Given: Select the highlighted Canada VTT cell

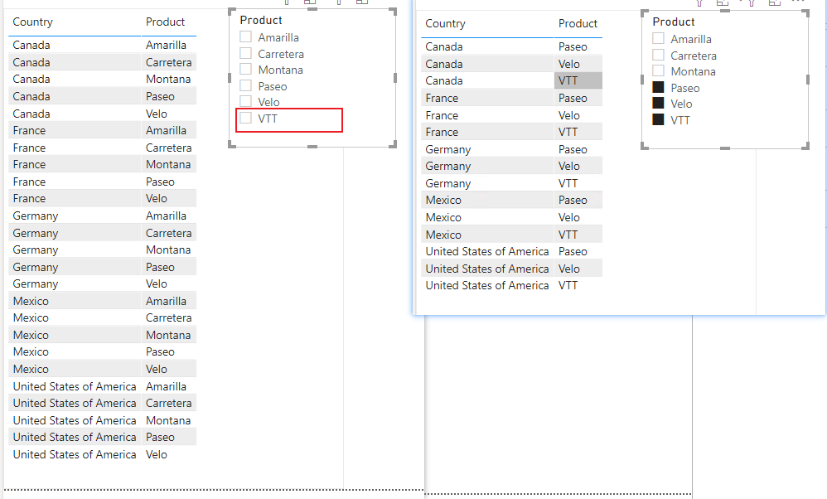Looking at the screenshot, I should point(578,80).
